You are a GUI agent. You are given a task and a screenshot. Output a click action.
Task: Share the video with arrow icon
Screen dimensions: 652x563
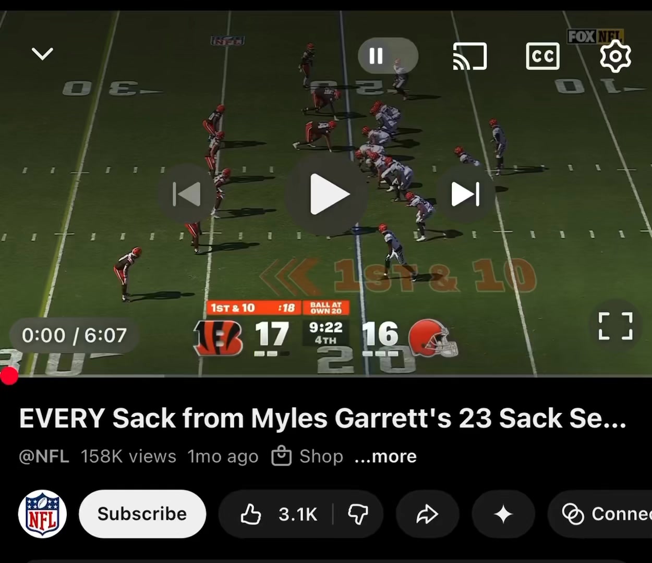click(x=427, y=515)
